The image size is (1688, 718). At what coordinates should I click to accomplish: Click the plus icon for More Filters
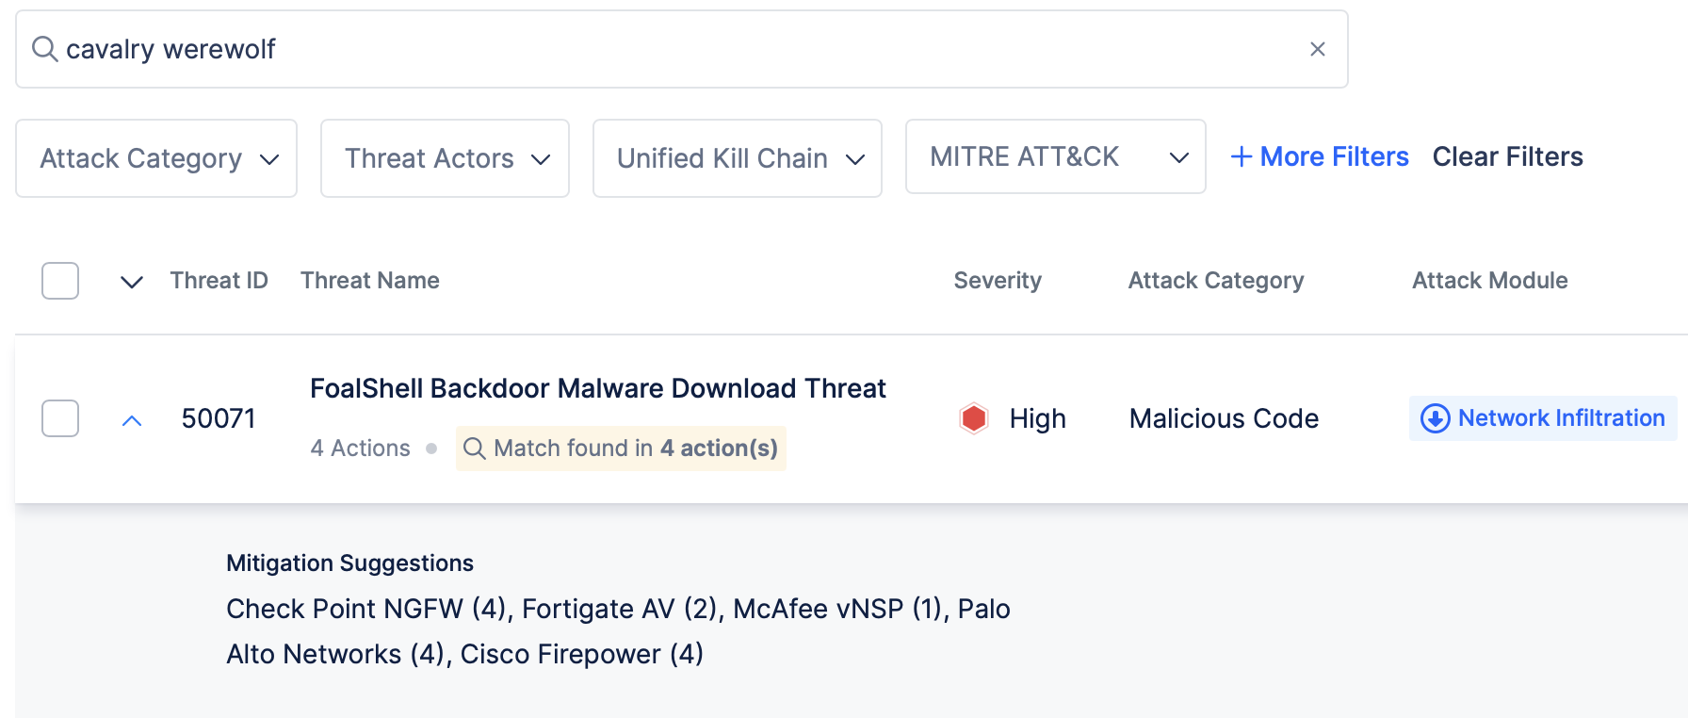pos(1241,157)
